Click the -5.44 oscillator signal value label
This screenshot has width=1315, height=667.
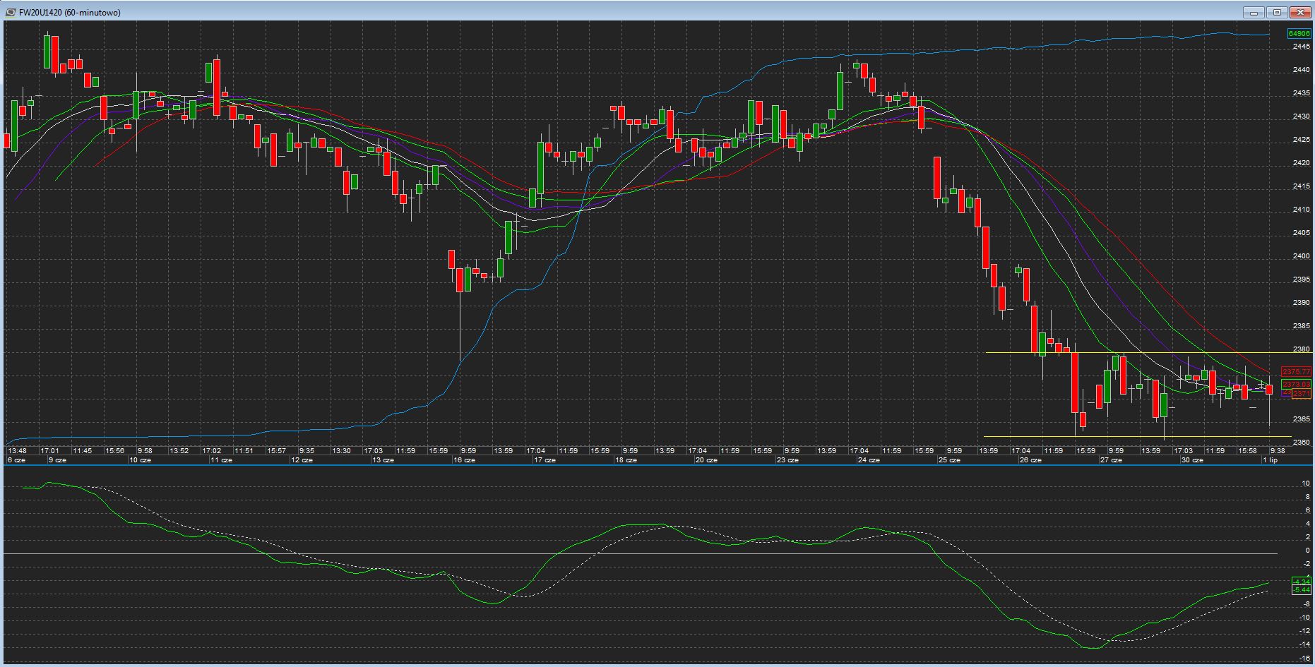[1301, 589]
